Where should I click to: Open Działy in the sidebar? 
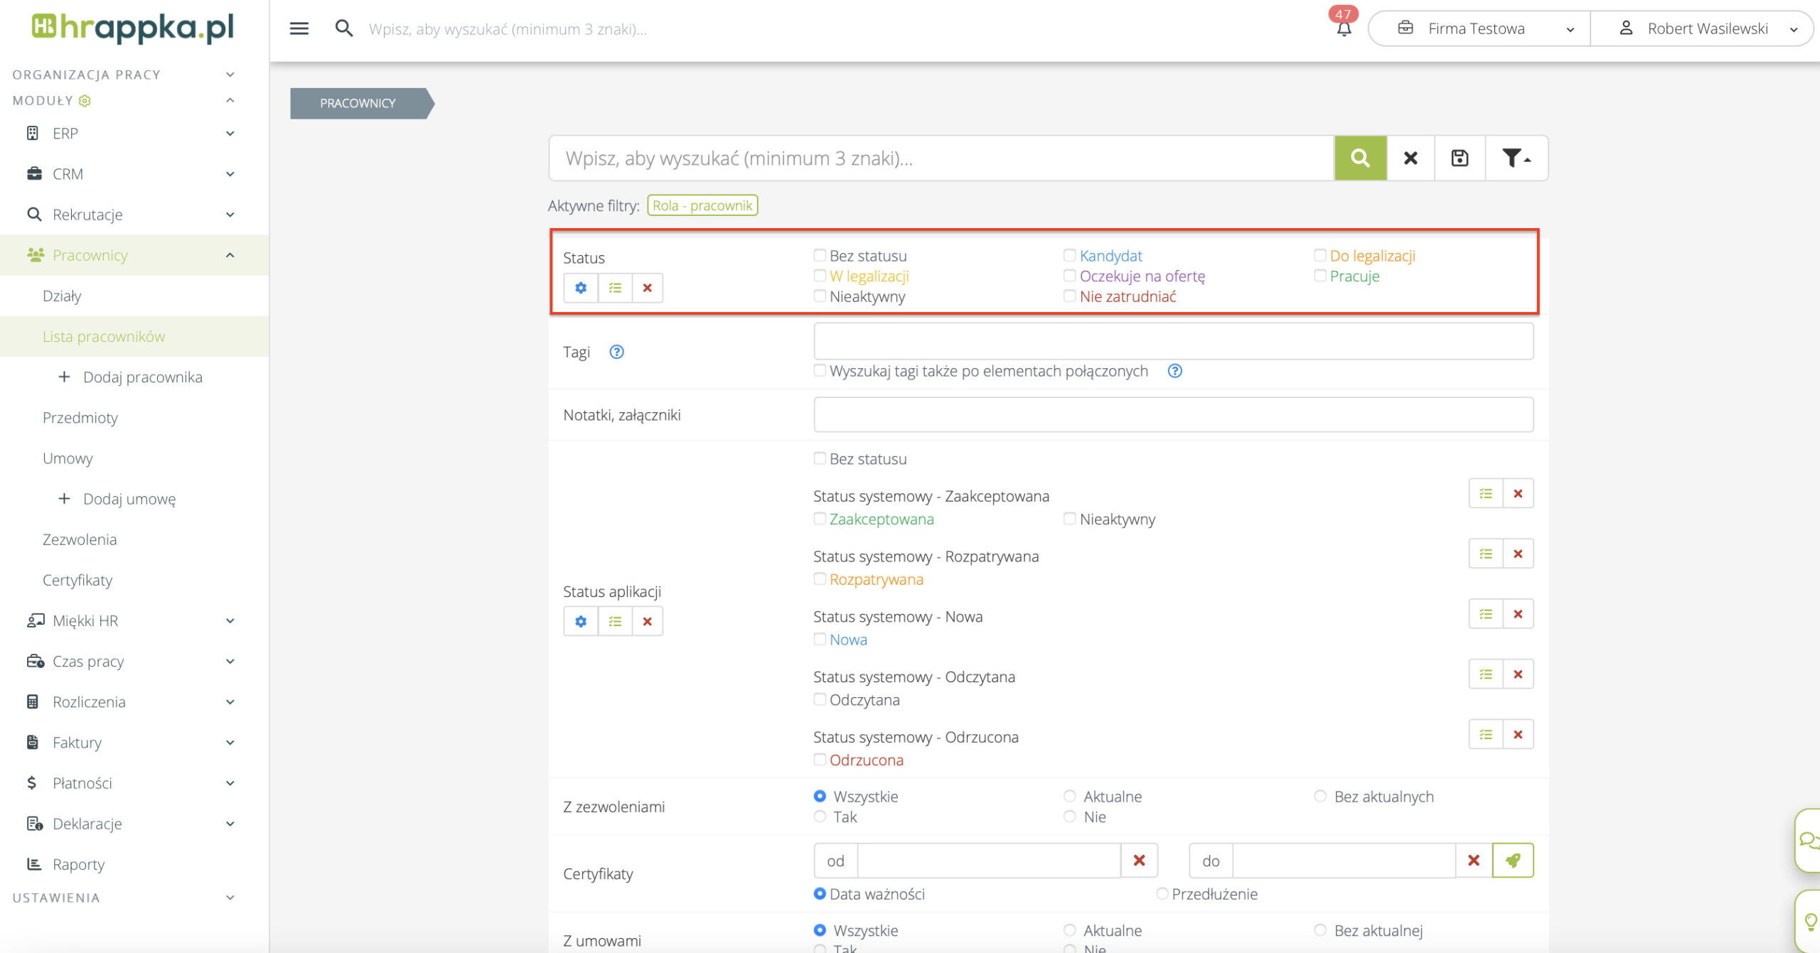click(62, 296)
